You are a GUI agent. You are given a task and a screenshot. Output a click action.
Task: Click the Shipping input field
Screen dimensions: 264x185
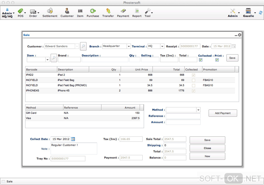pyautogui.click(x=175, y=145)
